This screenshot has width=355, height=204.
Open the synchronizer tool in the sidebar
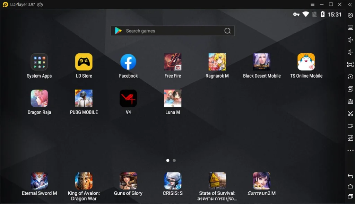tap(350, 138)
